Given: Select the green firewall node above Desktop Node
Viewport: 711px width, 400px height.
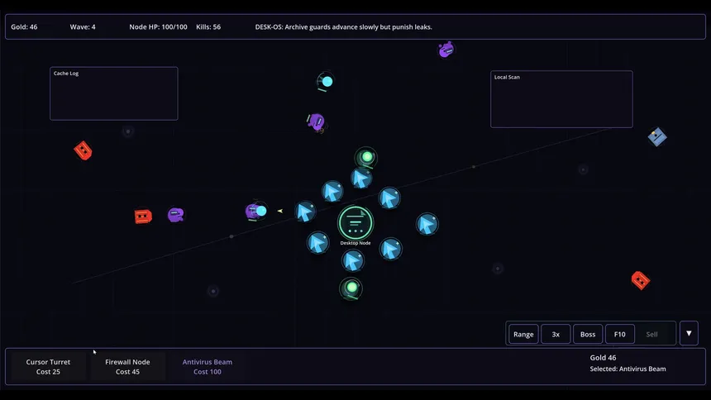Looking at the screenshot, I should 366,157.
